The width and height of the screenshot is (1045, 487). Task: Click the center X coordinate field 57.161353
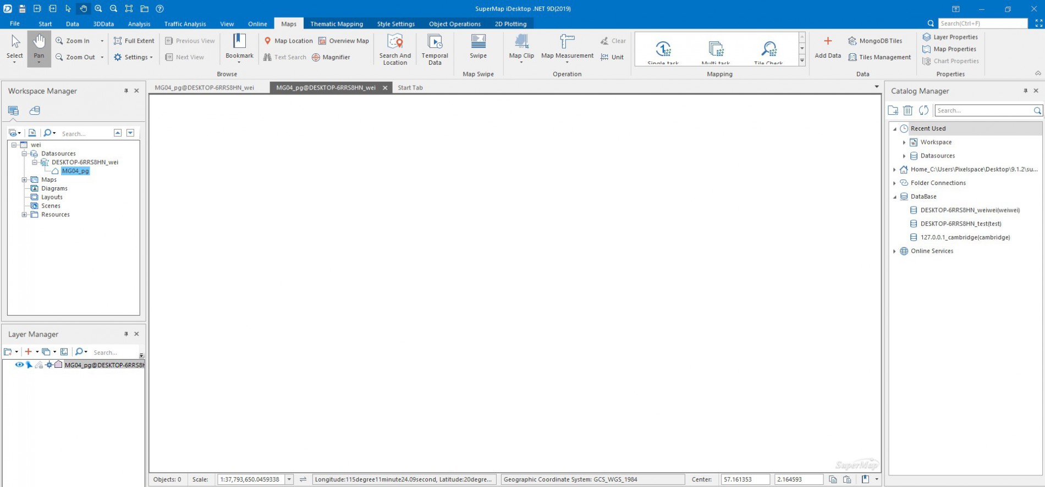point(745,479)
